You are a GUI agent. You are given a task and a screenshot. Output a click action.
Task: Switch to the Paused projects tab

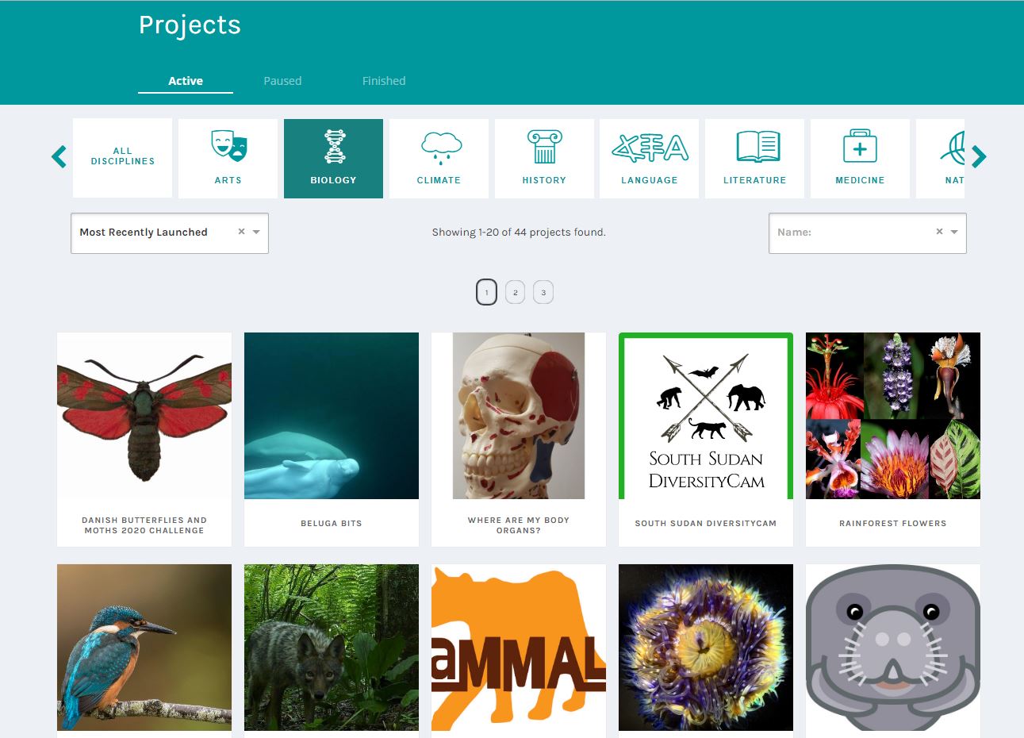point(282,81)
